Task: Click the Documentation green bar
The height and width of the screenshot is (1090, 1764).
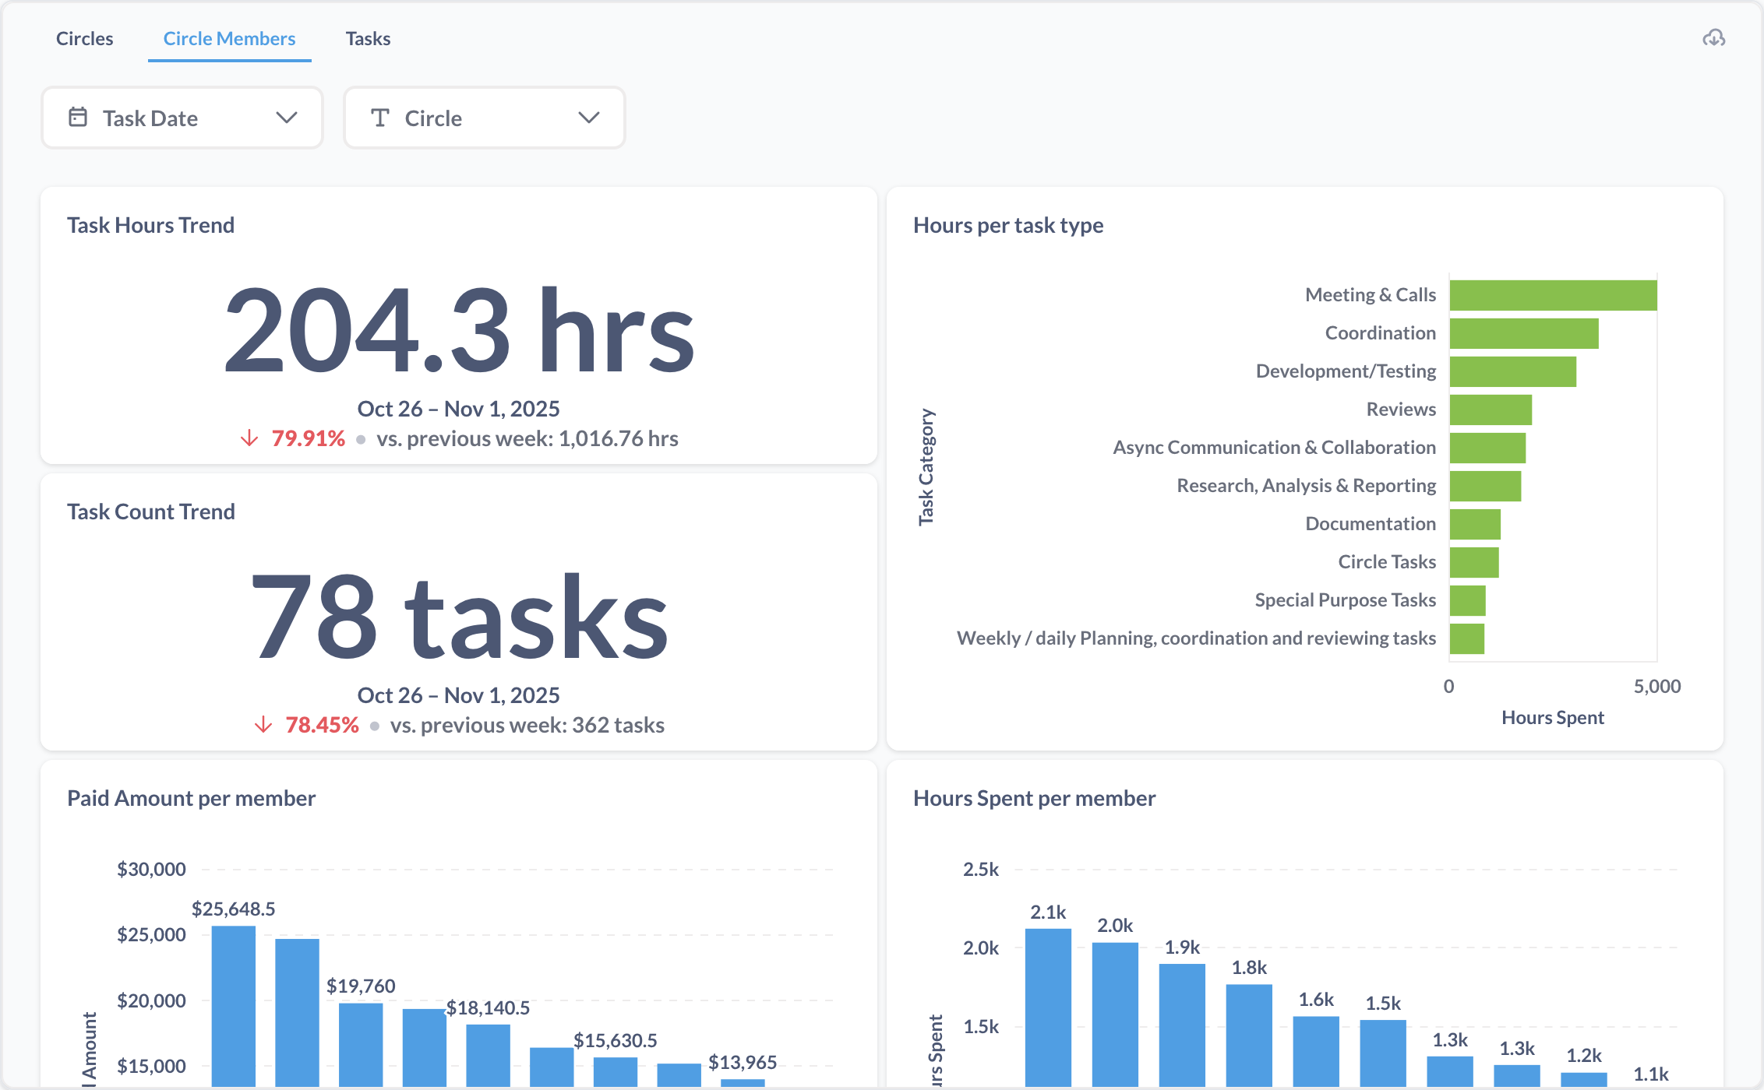Action: click(1475, 524)
